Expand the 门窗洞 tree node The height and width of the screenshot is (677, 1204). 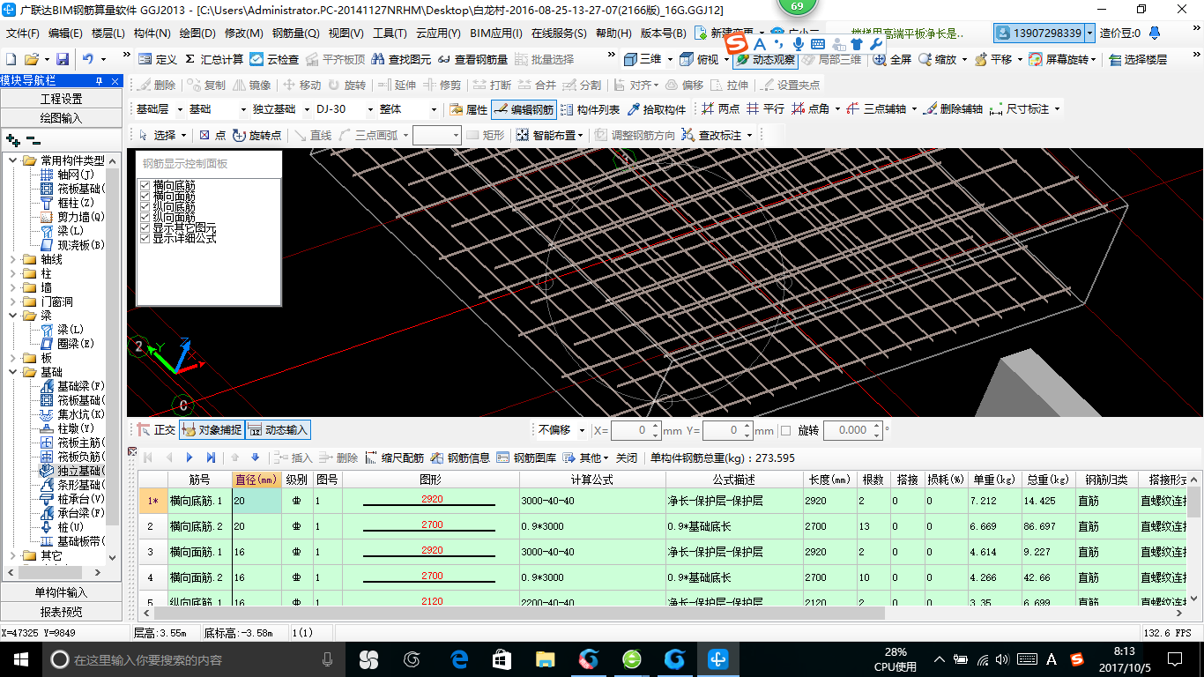[13, 301]
